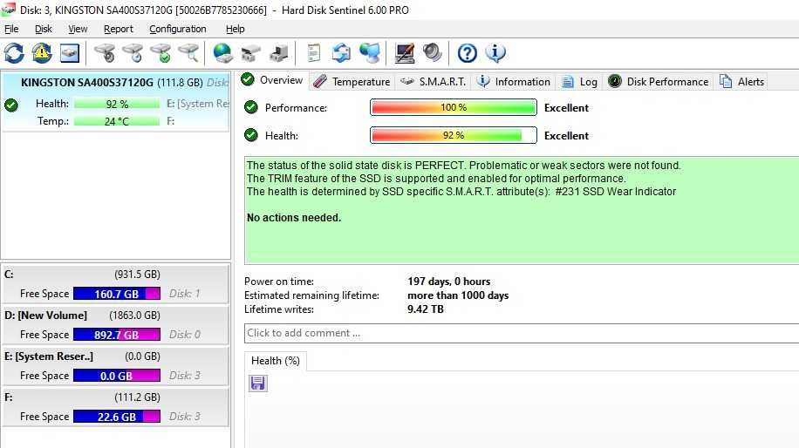The height and width of the screenshot is (448, 799).
Task: Select the E: [System Reser..] partition entry
Action: [x=116, y=365]
